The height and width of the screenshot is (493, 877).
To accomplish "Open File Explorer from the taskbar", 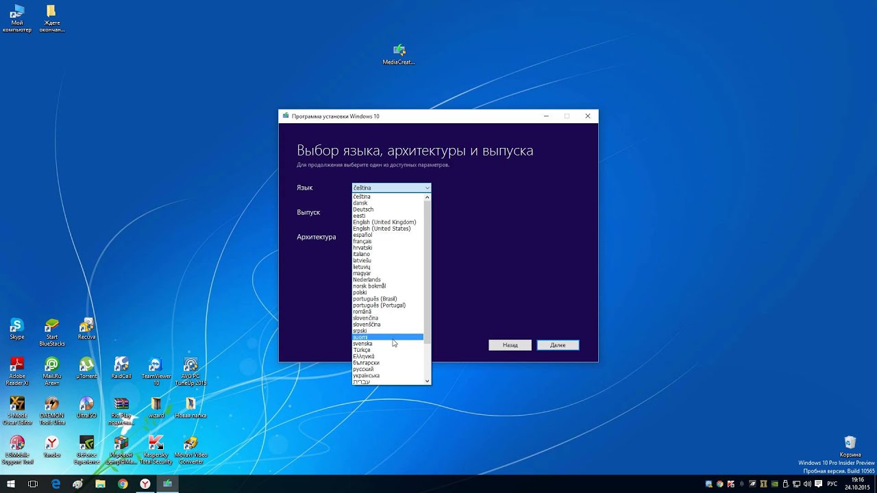I will click(x=101, y=483).
